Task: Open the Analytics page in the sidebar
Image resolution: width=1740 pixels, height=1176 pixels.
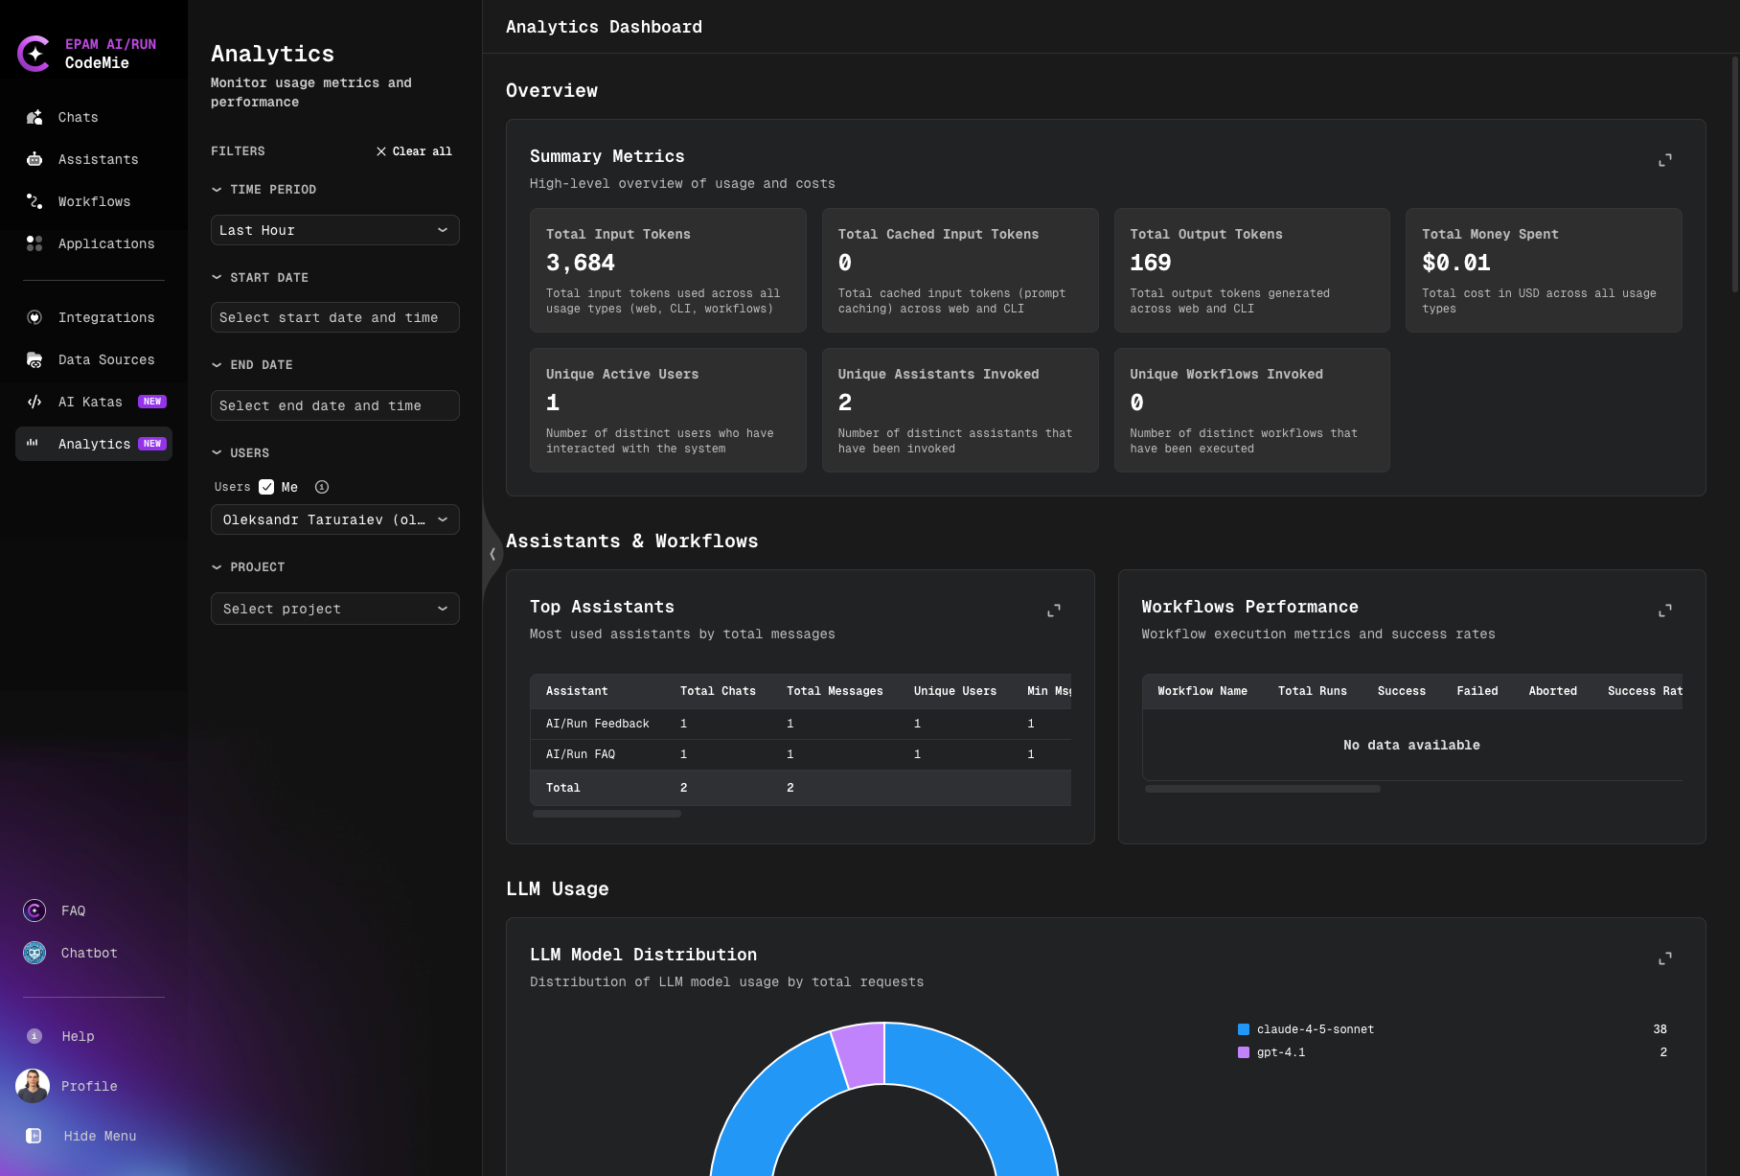Action: point(93,444)
